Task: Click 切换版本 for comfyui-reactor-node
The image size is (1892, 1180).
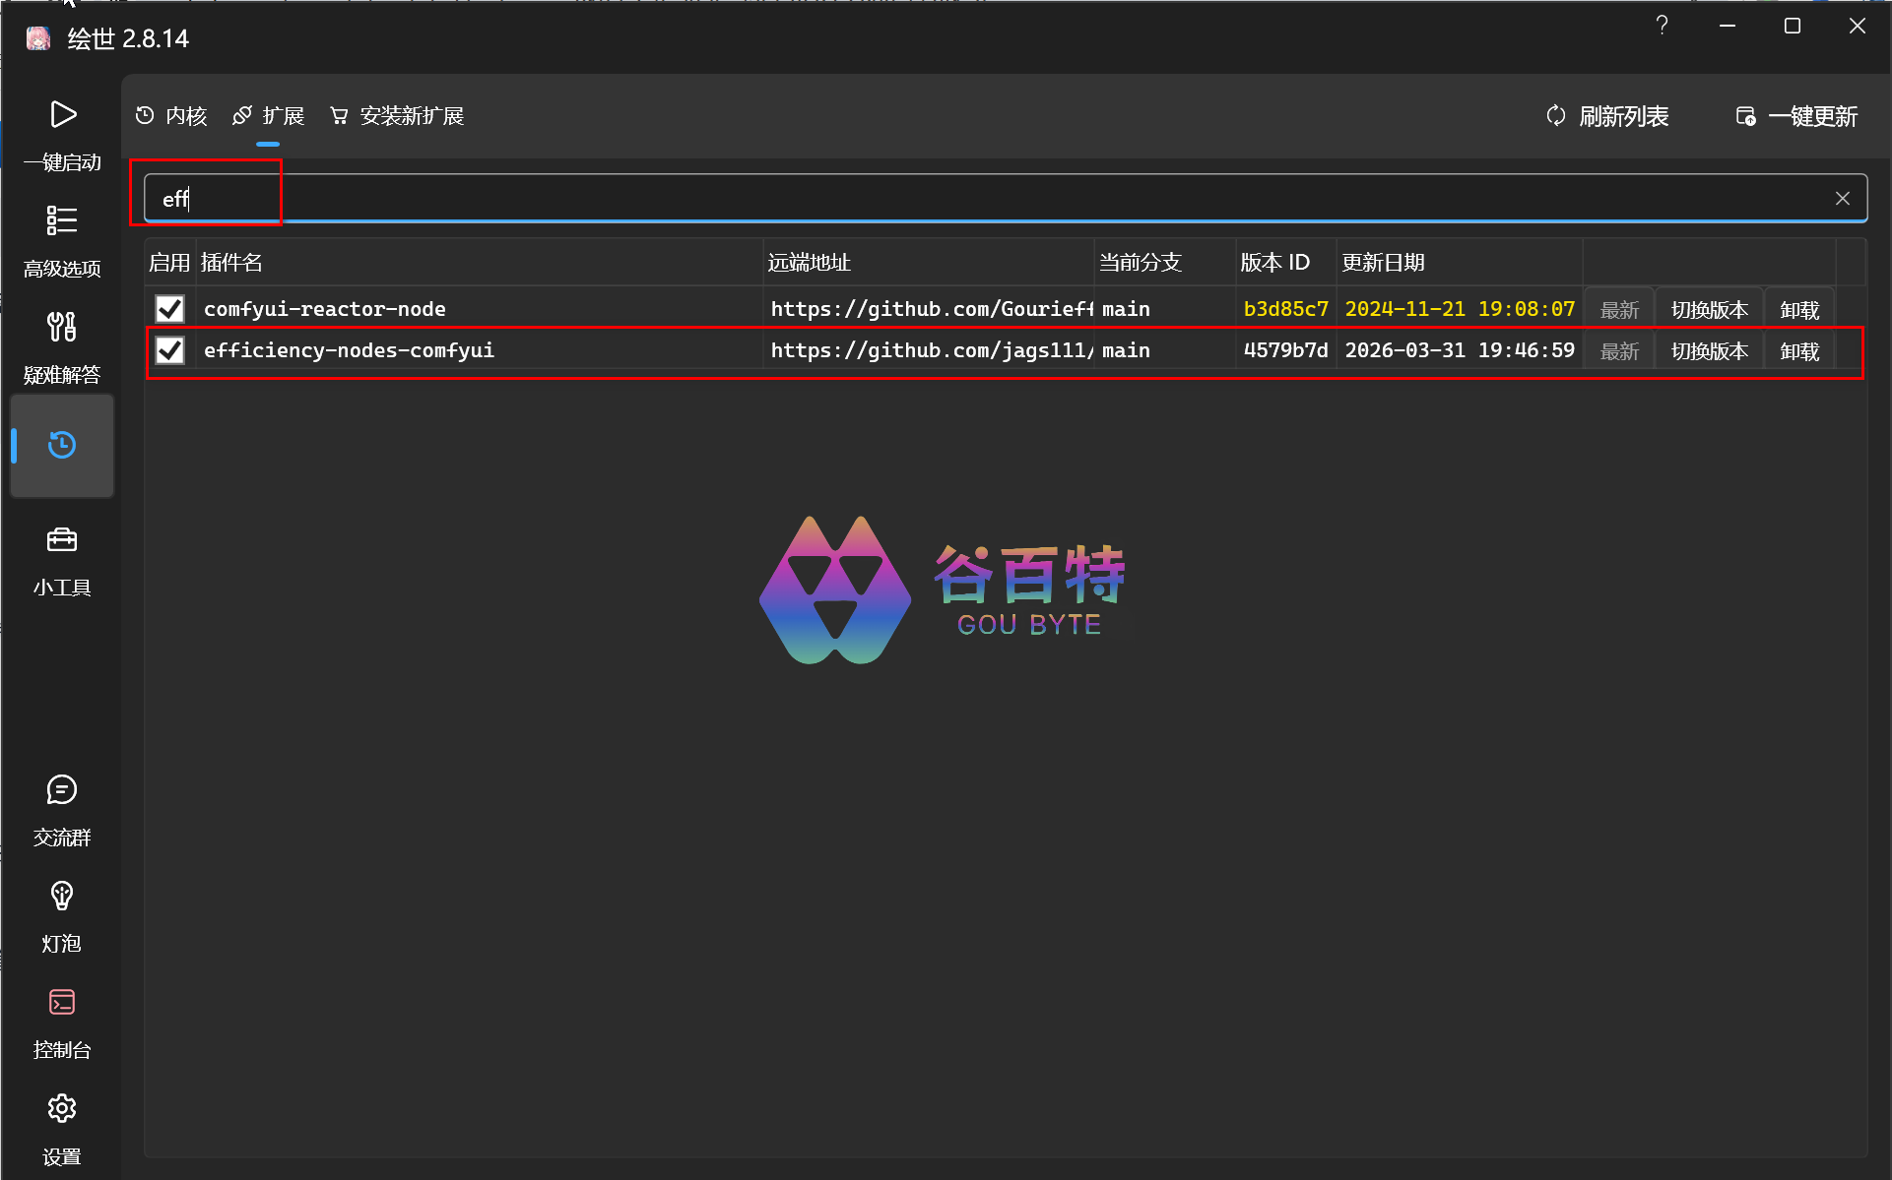Action: (x=1709, y=310)
